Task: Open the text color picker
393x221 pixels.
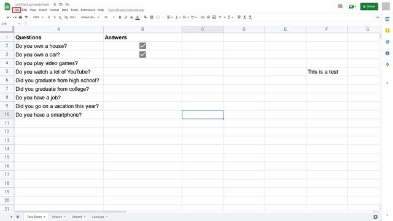Action: point(138,17)
